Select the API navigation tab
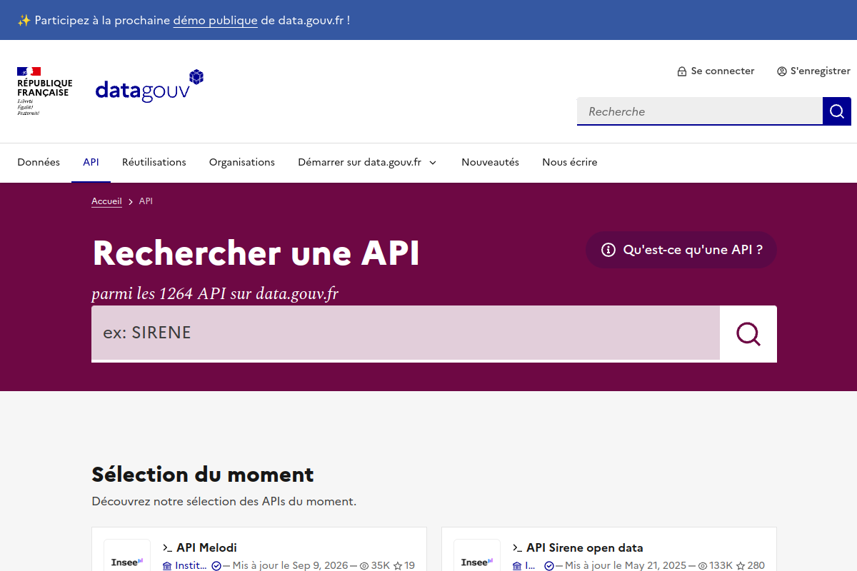Viewport: 857px width, 571px height. (x=91, y=162)
